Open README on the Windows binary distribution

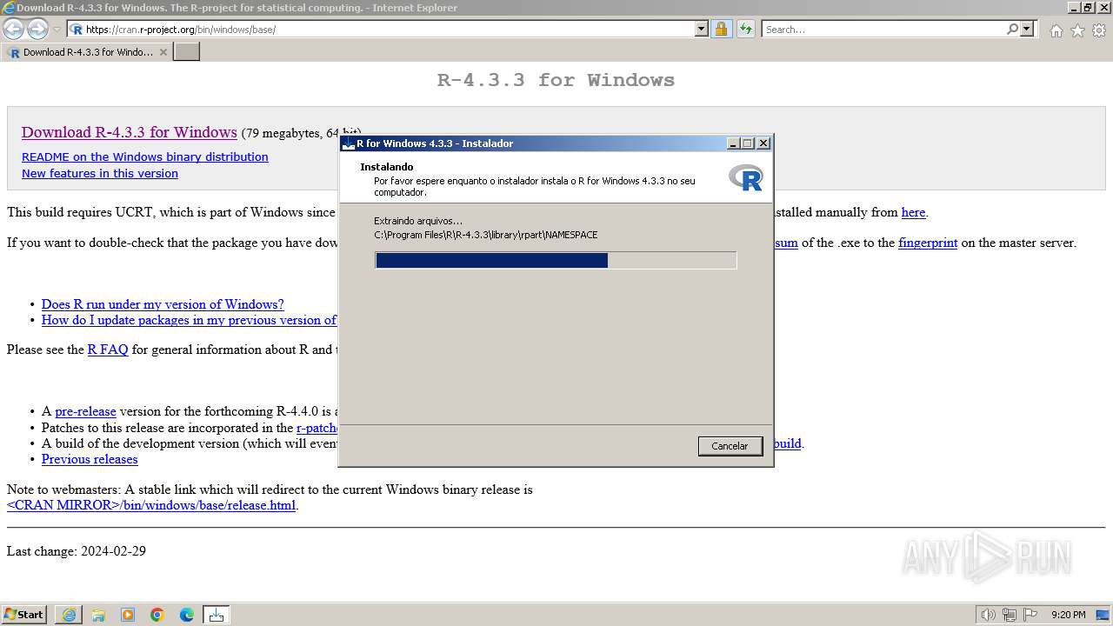click(145, 157)
